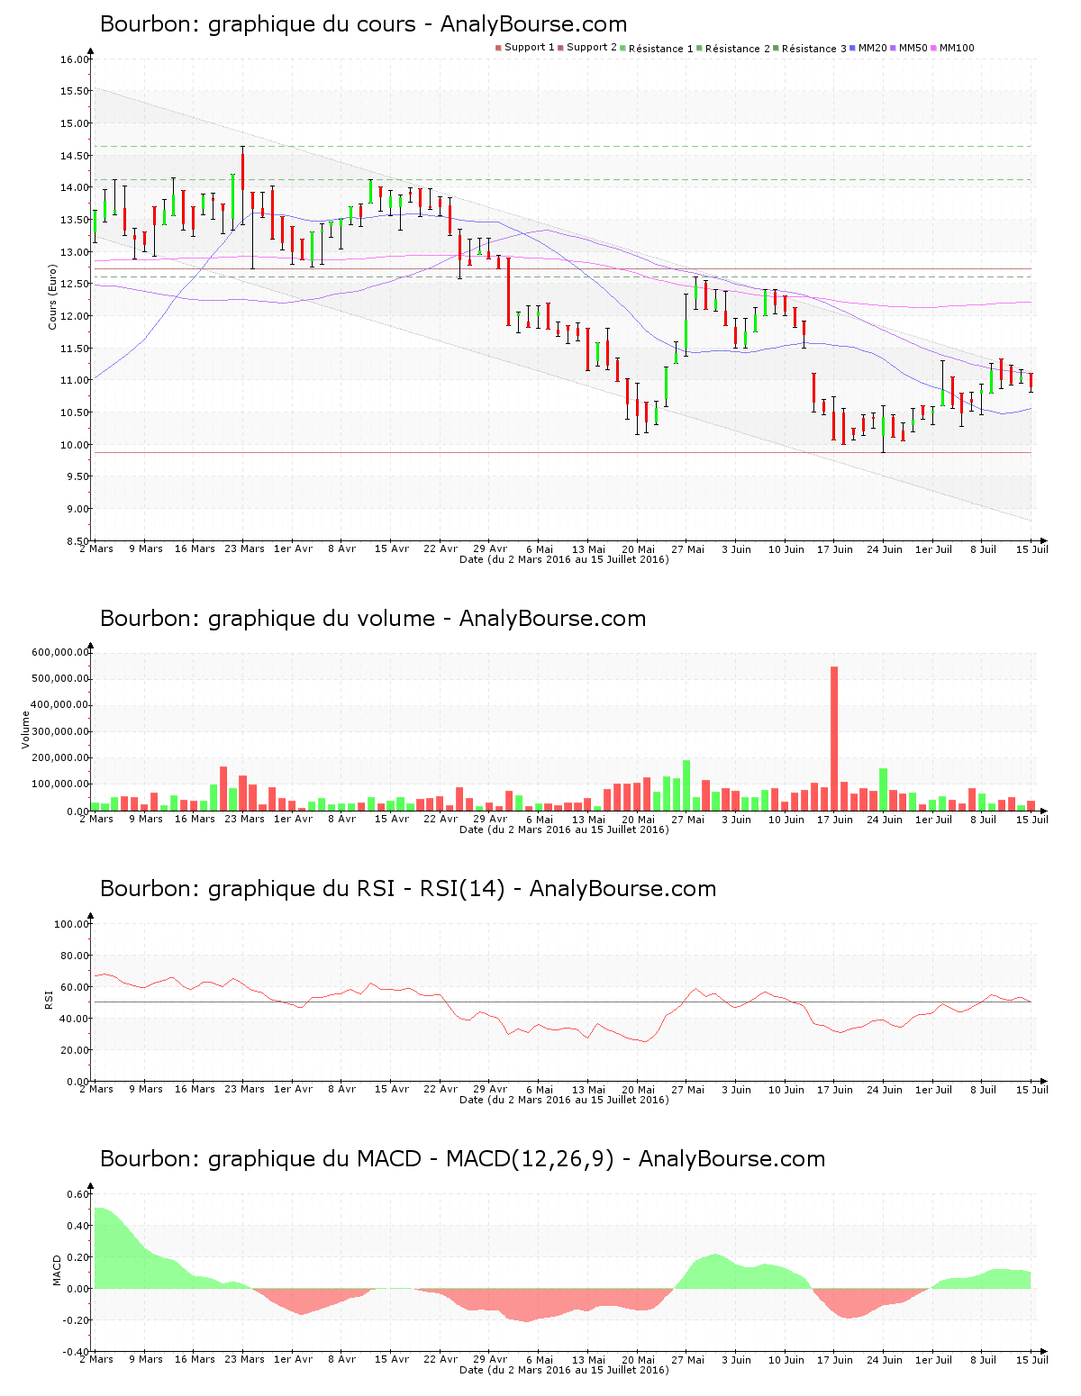The height and width of the screenshot is (1396, 1081).
Task: Click the rotated 'MACD' axis label
Action: [58, 1270]
